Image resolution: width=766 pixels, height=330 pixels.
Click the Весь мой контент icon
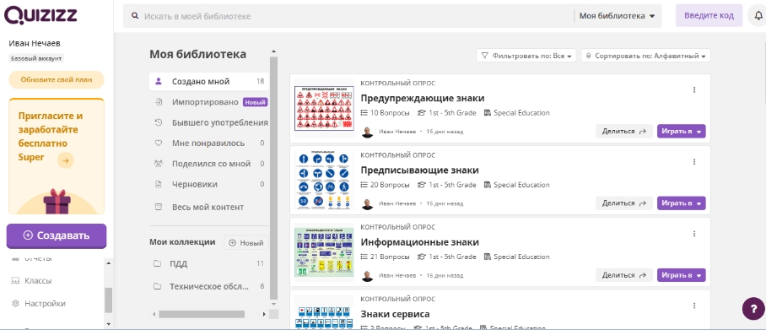click(x=159, y=207)
